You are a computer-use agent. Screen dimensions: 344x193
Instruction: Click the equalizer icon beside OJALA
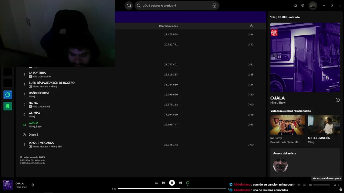coord(24,124)
